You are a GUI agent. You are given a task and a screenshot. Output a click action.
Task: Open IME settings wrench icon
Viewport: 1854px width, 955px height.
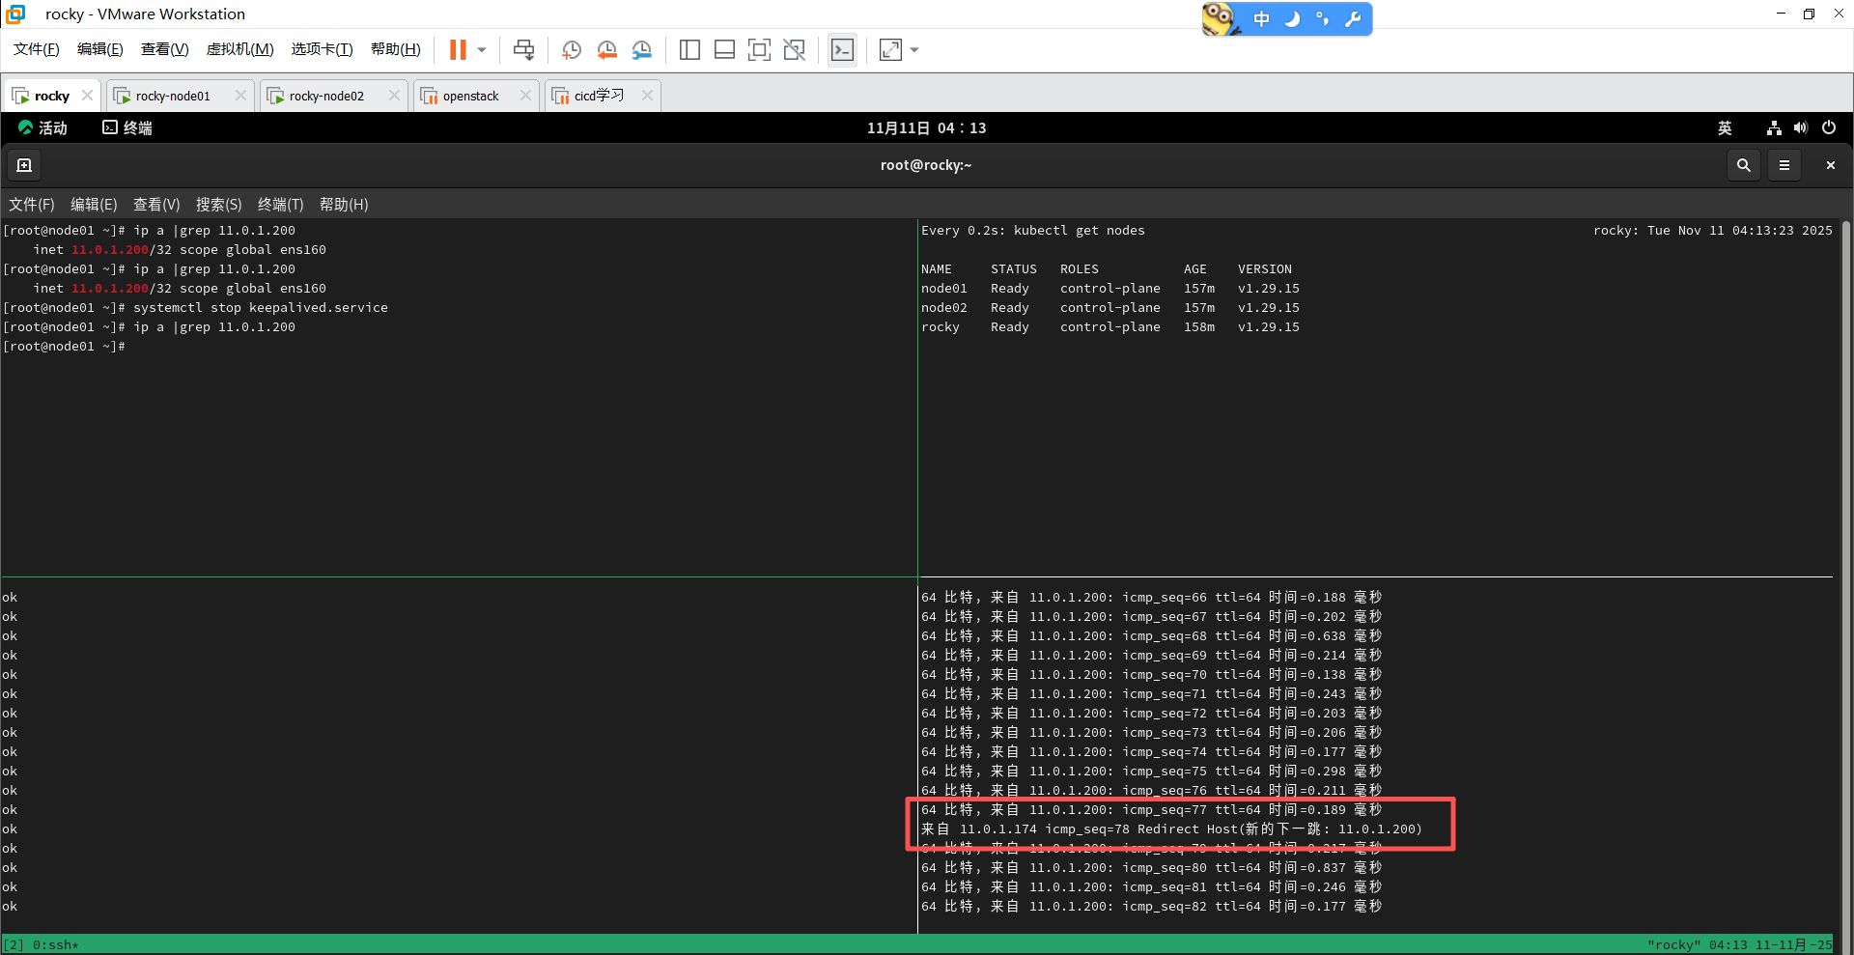[x=1353, y=19]
